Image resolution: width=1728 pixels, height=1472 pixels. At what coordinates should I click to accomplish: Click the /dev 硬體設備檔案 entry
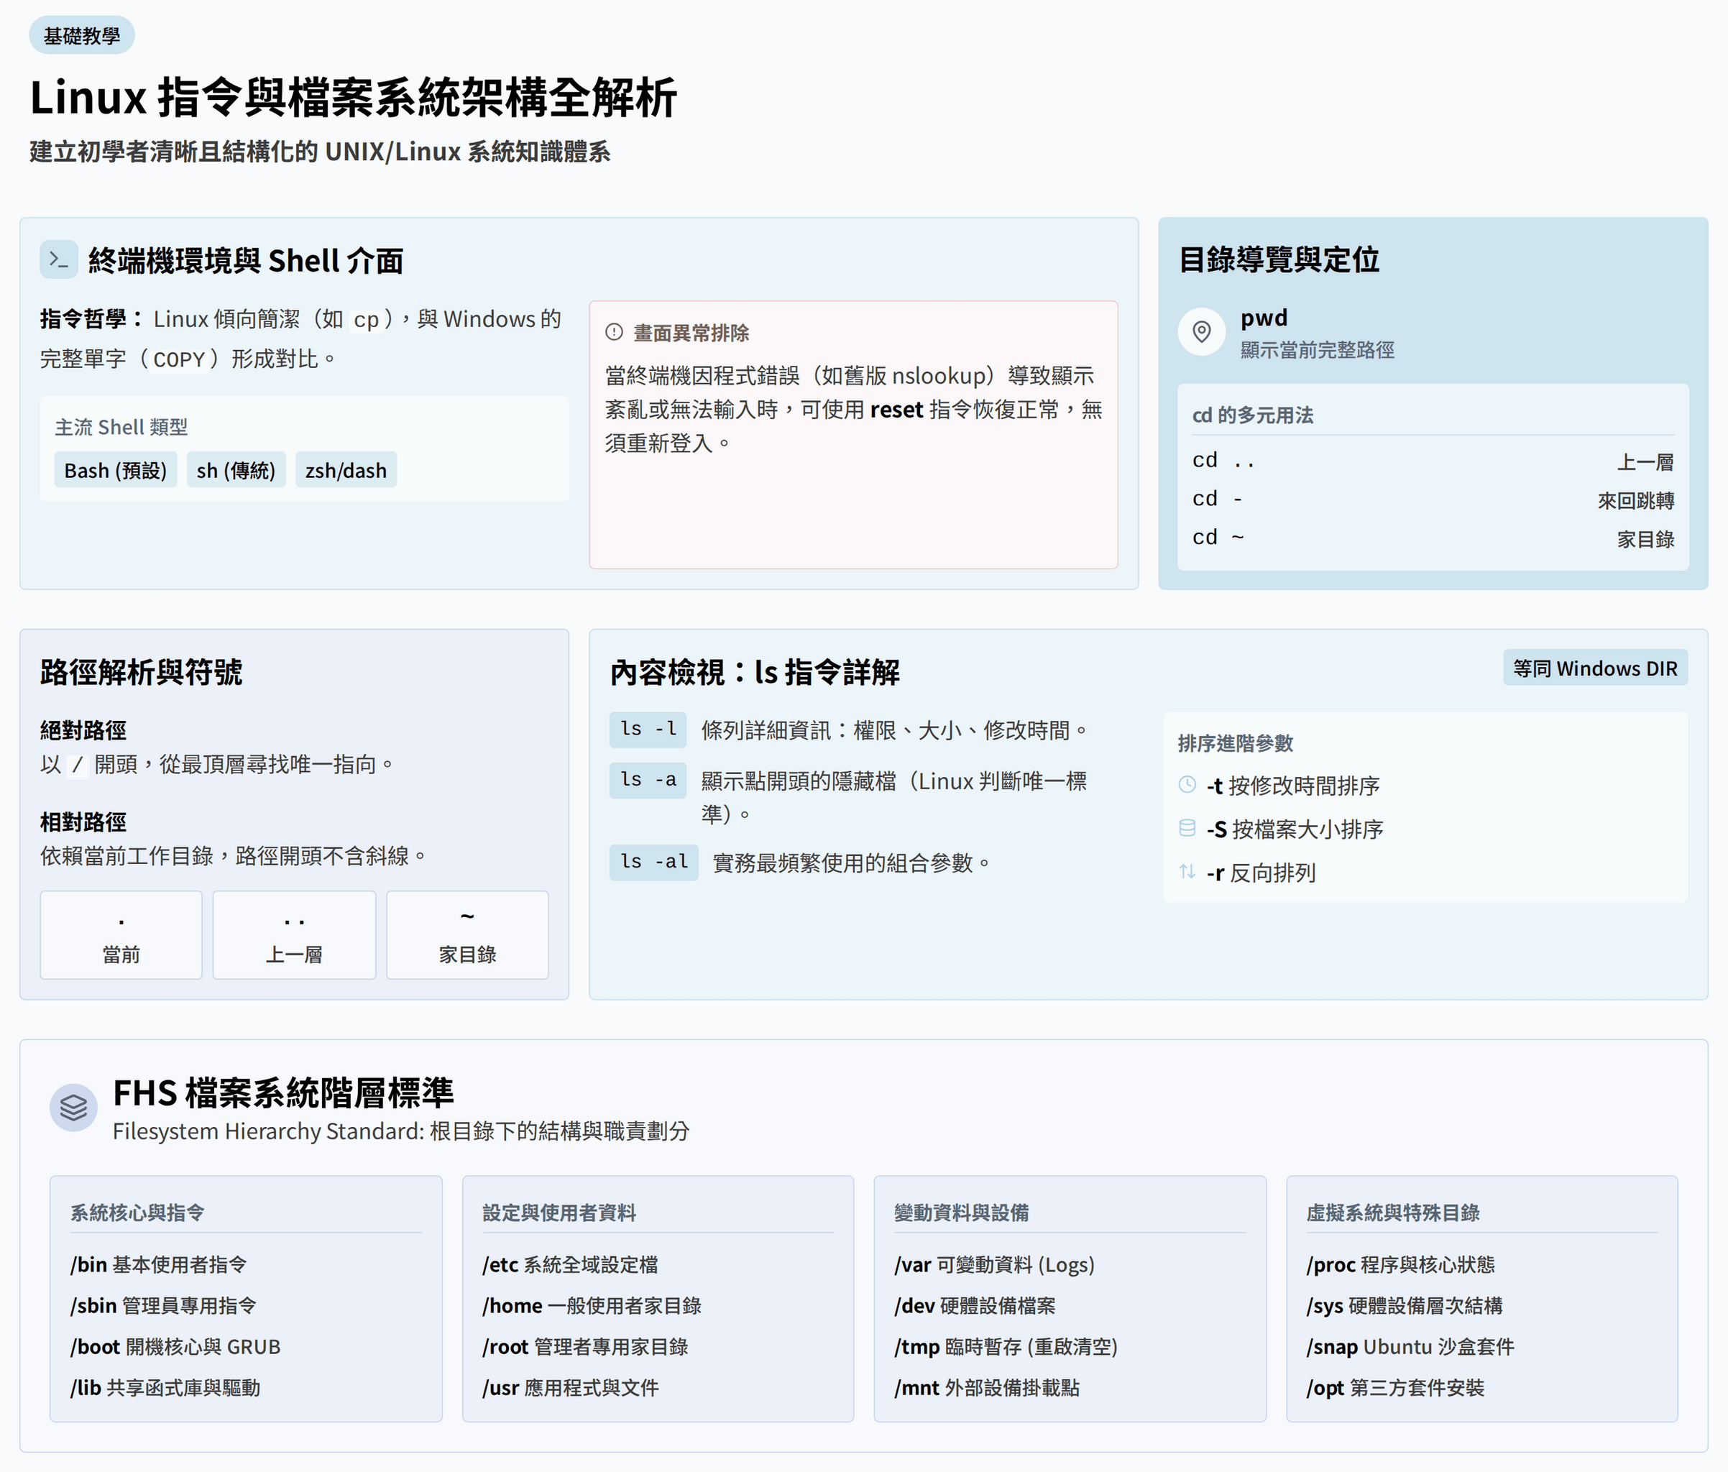pyautogui.click(x=975, y=1305)
